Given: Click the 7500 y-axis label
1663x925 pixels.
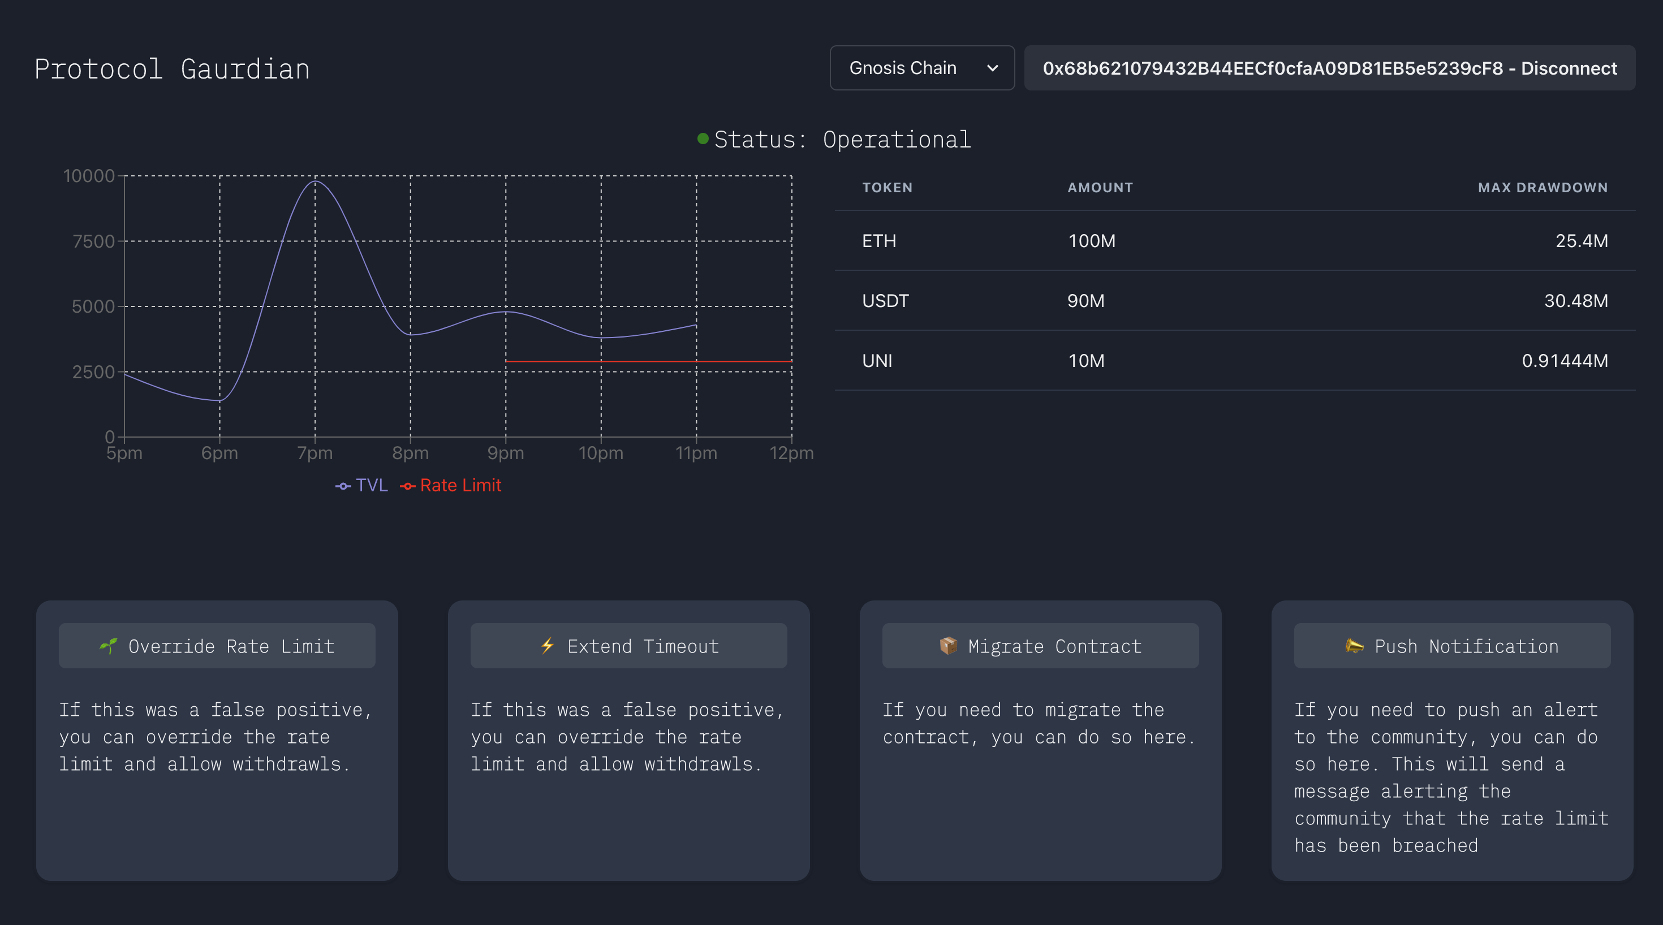Looking at the screenshot, I should click(x=93, y=241).
